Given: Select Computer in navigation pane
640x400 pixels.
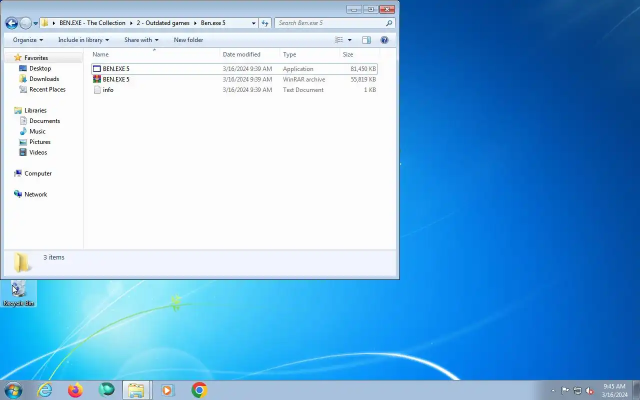Looking at the screenshot, I should coord(38,173).
